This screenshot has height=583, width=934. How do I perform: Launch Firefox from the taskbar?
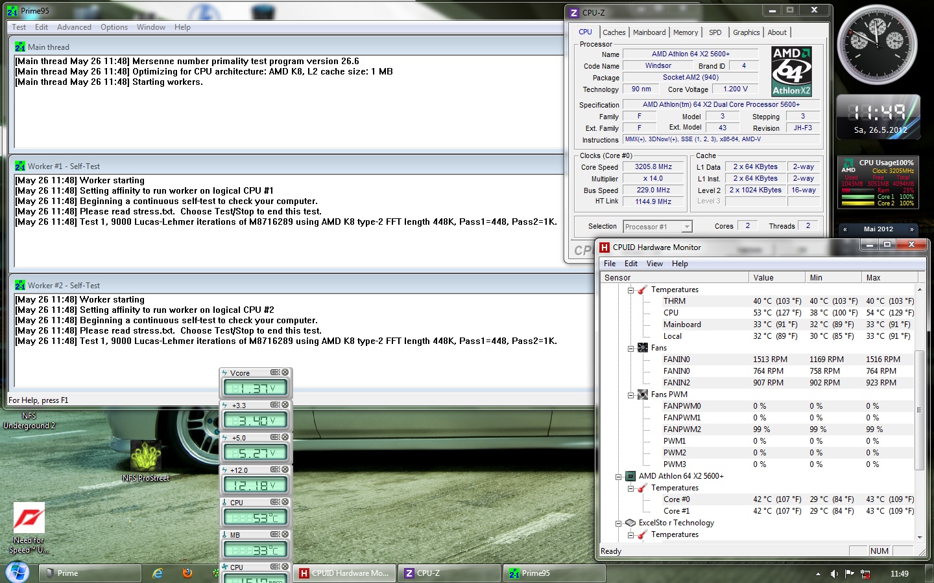(187, 573)
